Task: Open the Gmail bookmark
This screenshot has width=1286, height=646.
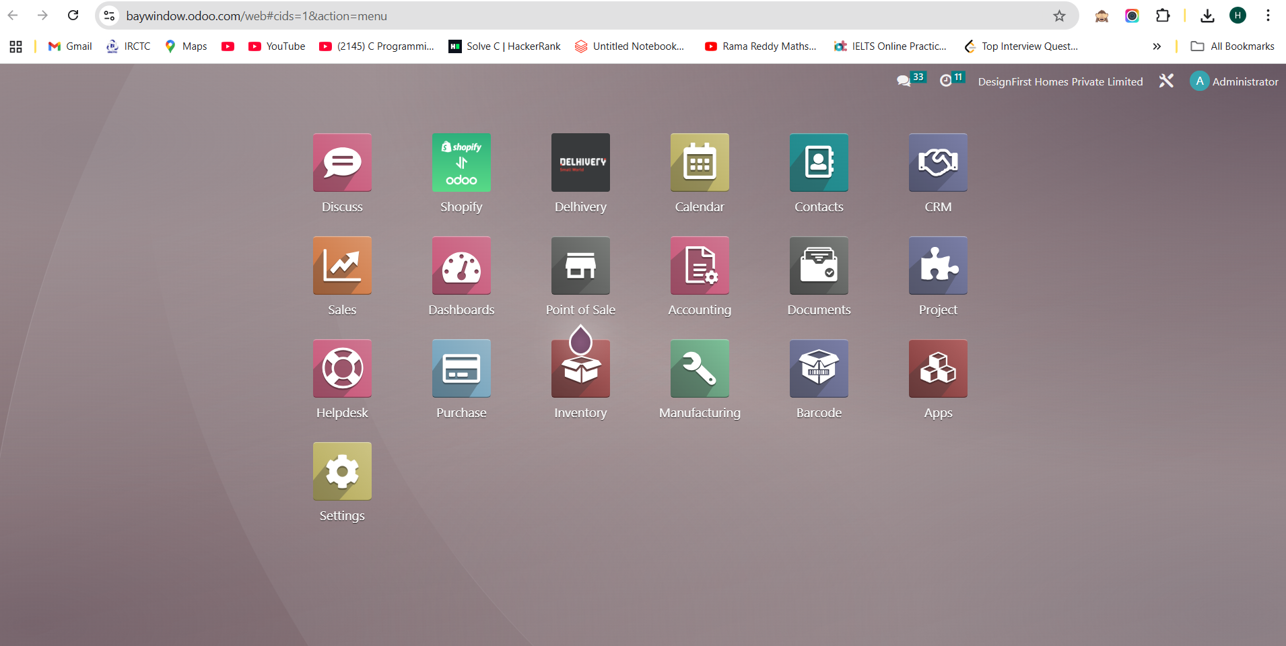Action: (x=70, y=46)
